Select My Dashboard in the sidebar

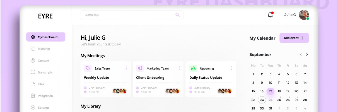click(46, 37)
